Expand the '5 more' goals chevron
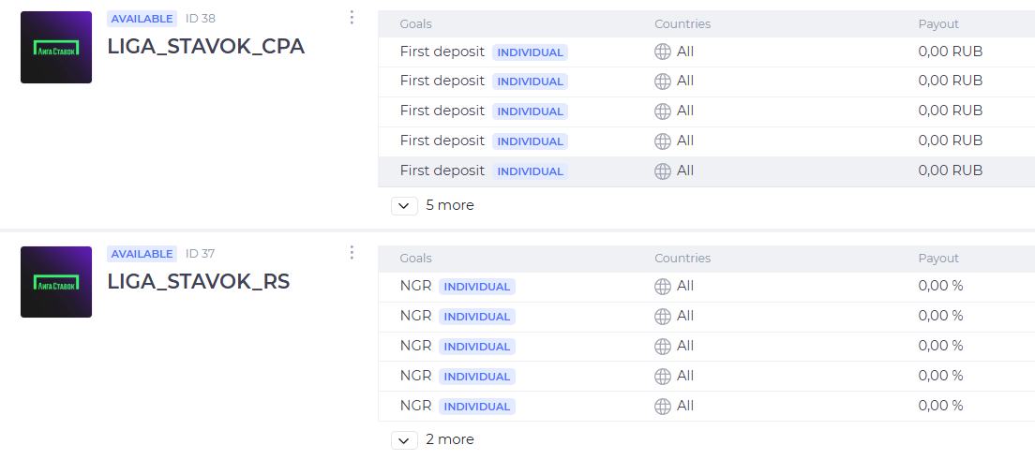 click(405, 206)
